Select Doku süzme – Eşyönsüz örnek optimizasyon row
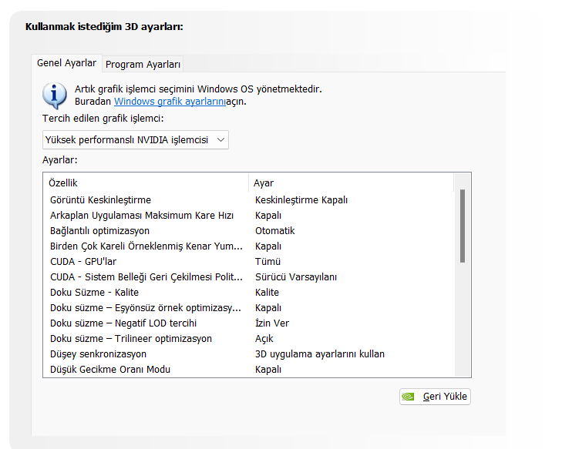The width and height of the screenshot is (572, 449). tap(250, 308)
